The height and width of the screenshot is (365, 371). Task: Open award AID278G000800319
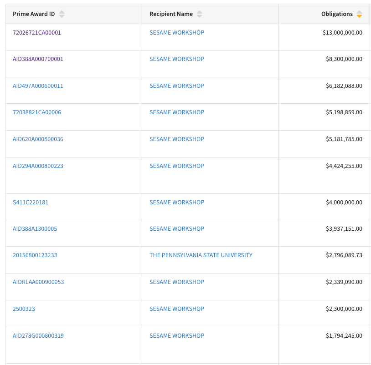(x=38, y=336)
